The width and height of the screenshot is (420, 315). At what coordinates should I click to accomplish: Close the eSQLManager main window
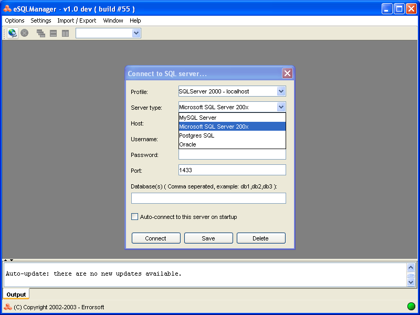[411, 9]
